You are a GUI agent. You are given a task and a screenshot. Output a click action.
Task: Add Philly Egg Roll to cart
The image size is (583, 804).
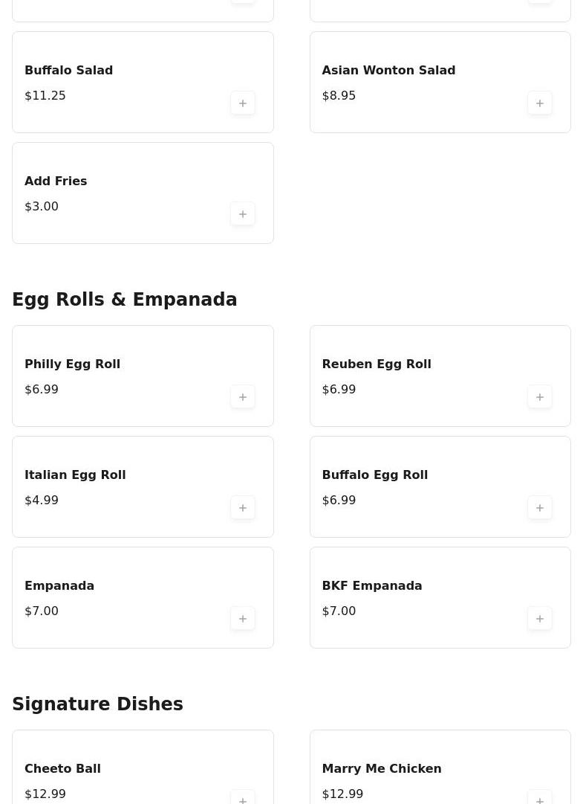(x=243, y=397)
